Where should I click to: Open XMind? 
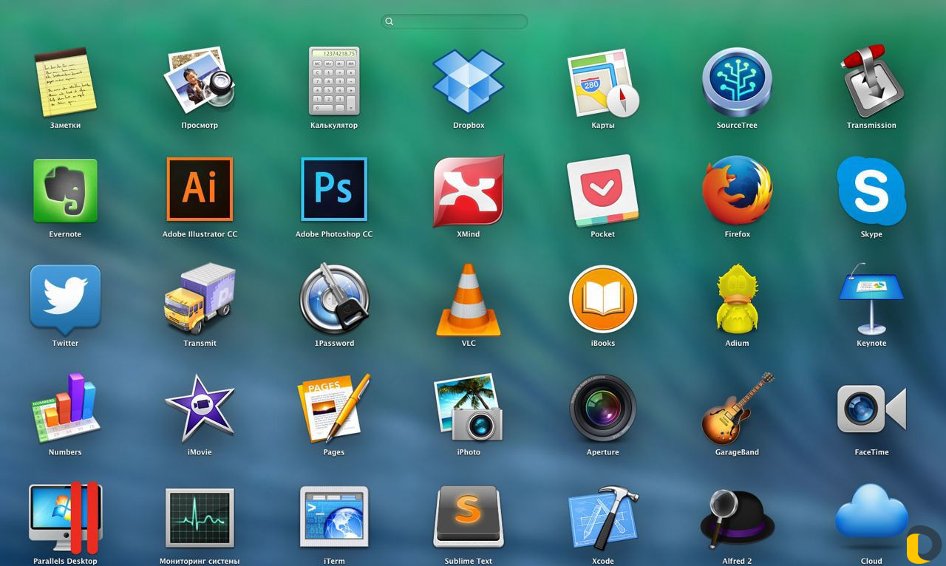(x=469, y=191)
